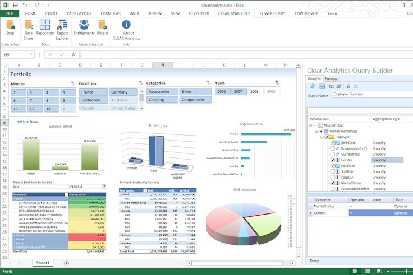The width and height of the screenshot is (413, 275).
Task: Uncheck the BirthDate field checkbox
Action: [333, 142]
